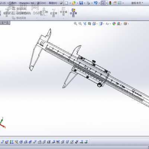The height and width of the screenshot is (149, 149).
Task: Select the caliper's round thumb roller
Action: (99, 85)
